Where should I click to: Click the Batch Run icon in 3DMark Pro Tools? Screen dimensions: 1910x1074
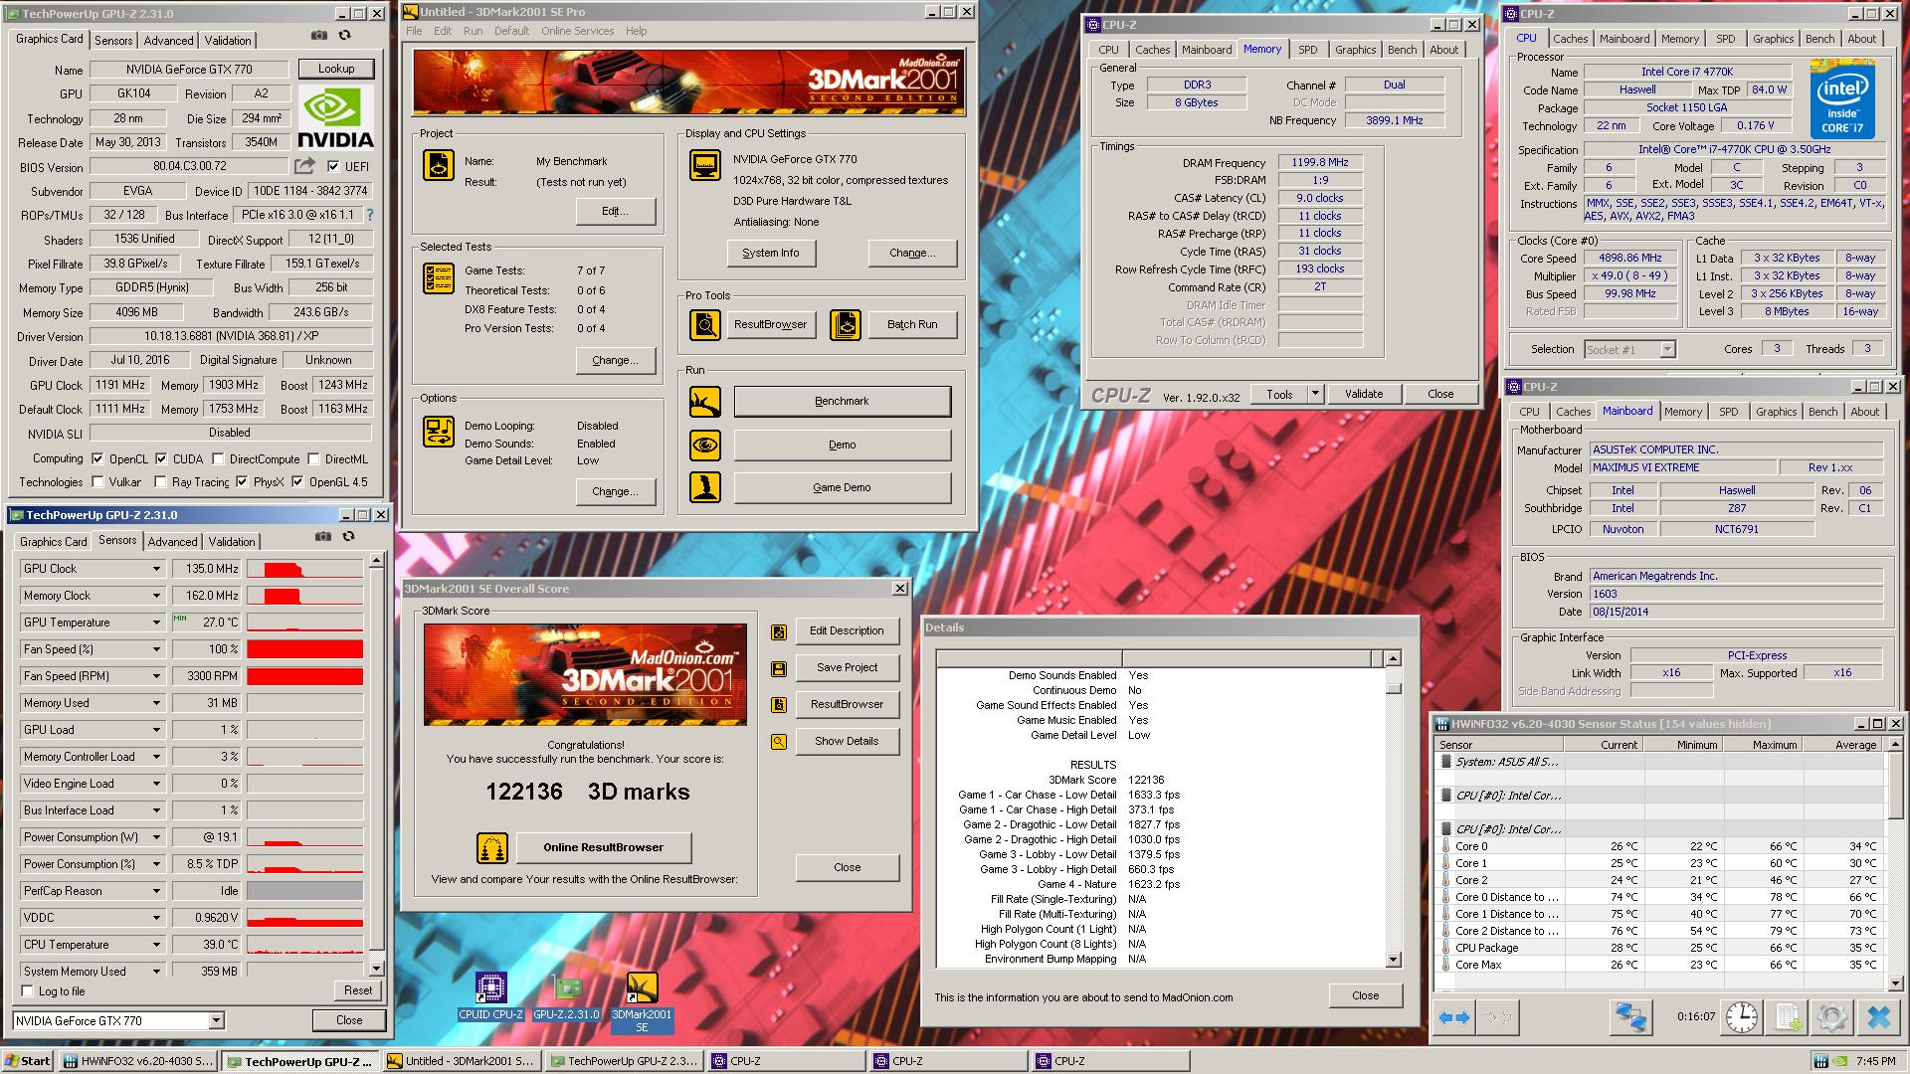(x=846, y=324)
